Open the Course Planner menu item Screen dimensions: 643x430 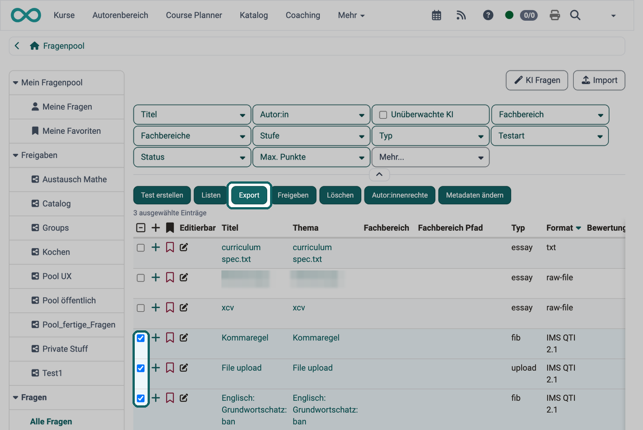pos(194,15)
